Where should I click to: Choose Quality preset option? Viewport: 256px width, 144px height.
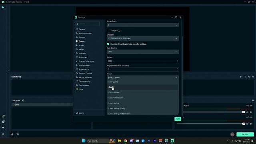[142, 87]
